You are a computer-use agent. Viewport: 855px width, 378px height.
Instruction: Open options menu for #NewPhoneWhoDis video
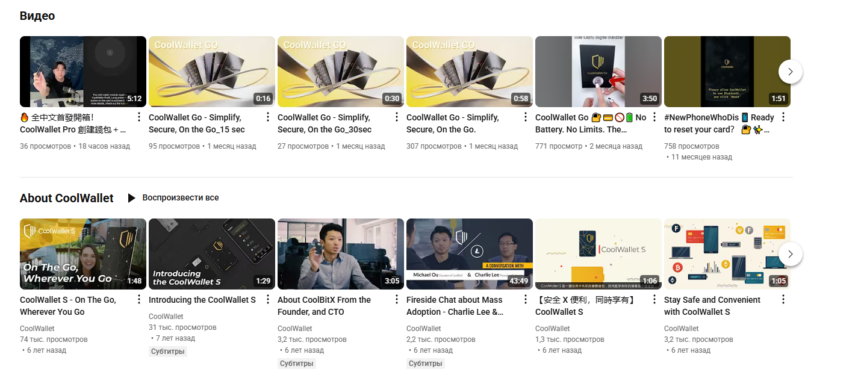tap(783, 117)
